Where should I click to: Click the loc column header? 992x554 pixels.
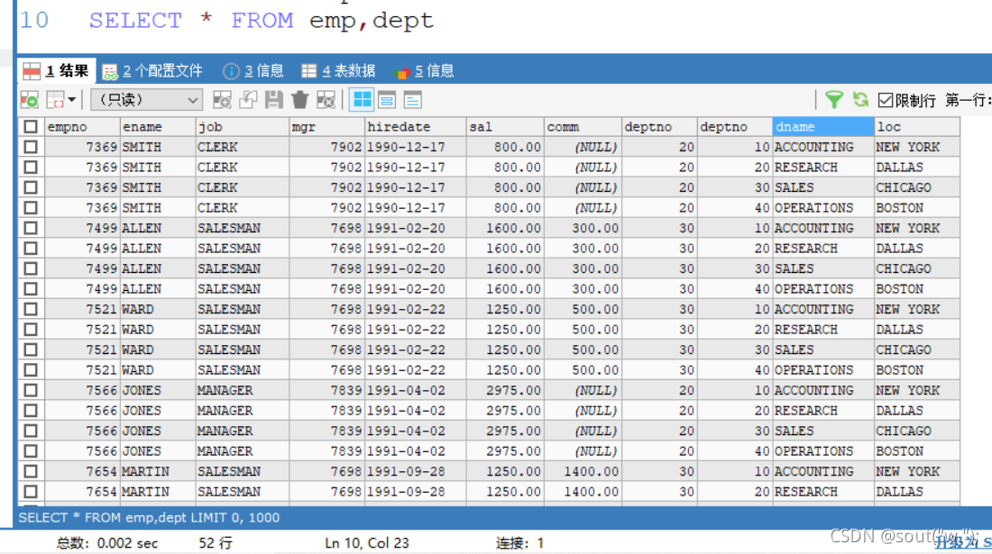tap(917, 126)
